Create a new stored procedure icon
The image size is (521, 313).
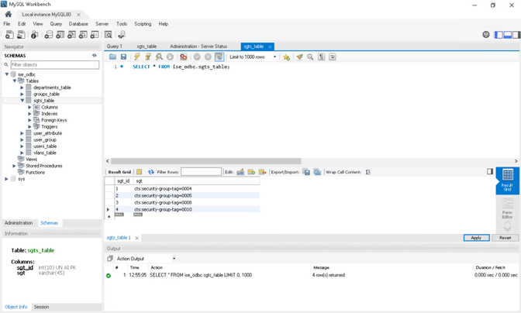point(83,34)
